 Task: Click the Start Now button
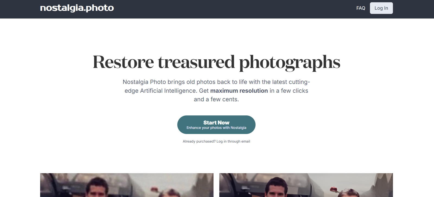pos(216,125)
